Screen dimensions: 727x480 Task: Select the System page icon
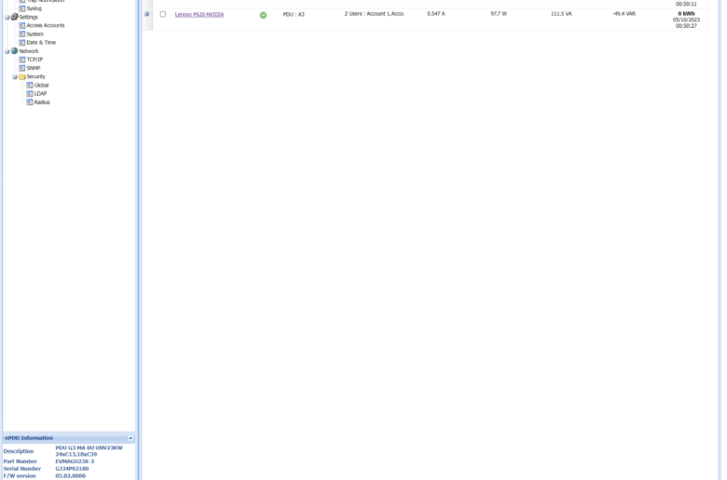[21, 33]
